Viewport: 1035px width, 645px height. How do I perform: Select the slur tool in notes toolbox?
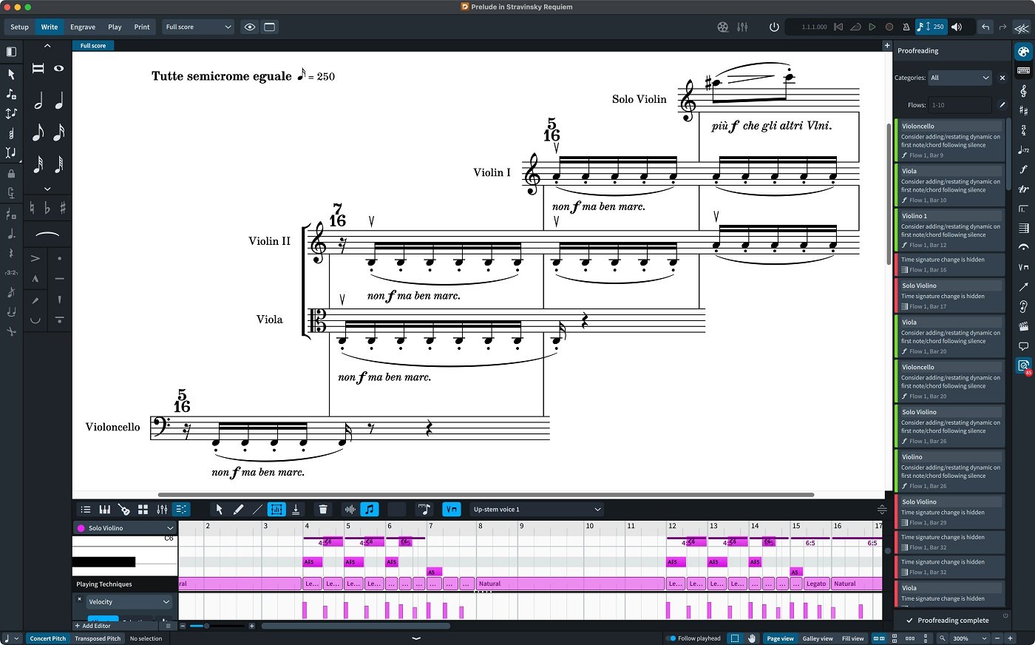(x=47, y=234)
